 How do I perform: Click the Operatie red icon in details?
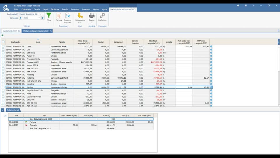[x=26, y=125]
